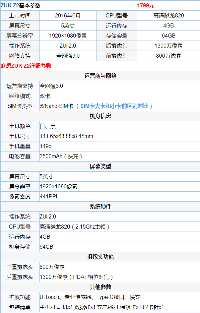The image size is (200, 313).
Task: Click the red 联想ZUK Z2详细参数 heading
Action: pos(26,66)
